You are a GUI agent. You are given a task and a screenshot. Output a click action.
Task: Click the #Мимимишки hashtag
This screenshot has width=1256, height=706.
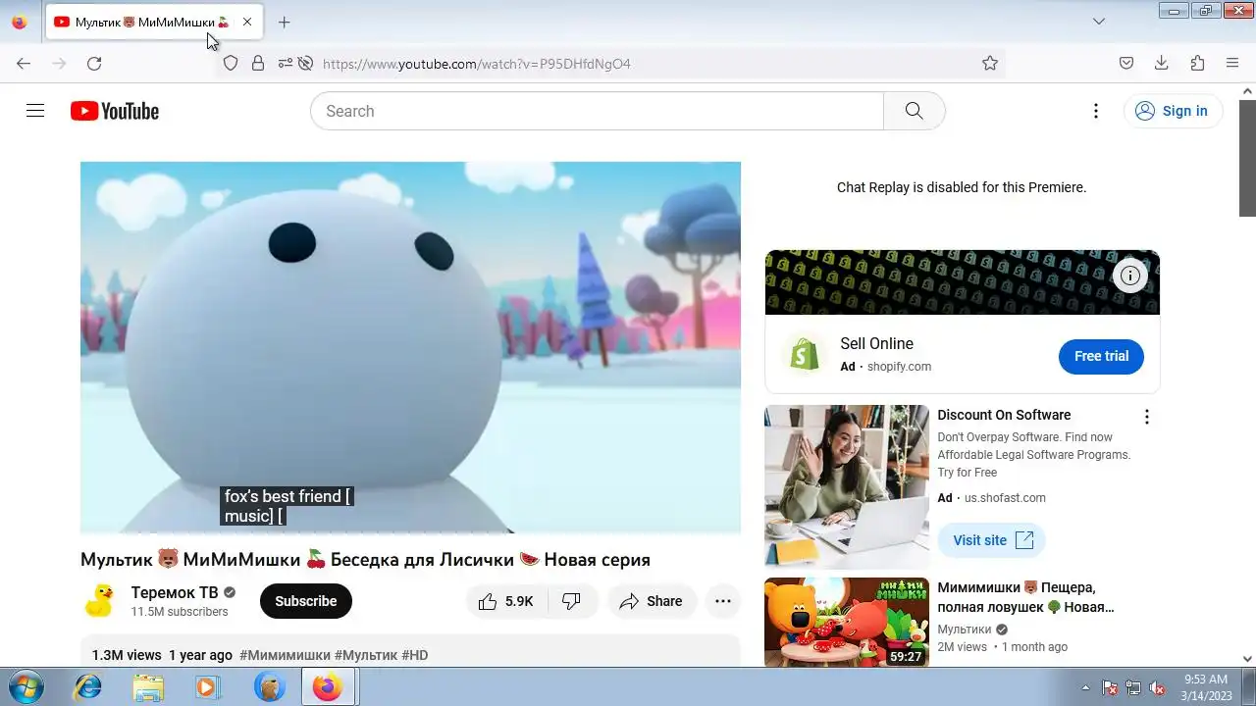pos(285,655)
